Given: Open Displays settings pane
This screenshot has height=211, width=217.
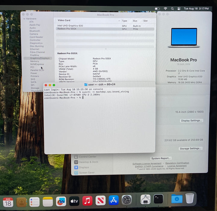Looking at the screenshot, I should [x=84, y=168].
